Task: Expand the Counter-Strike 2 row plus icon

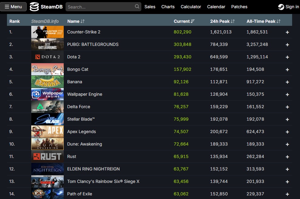Action: 287,32
